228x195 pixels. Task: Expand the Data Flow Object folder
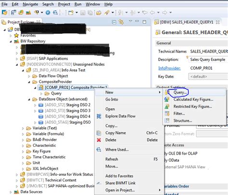29,76
